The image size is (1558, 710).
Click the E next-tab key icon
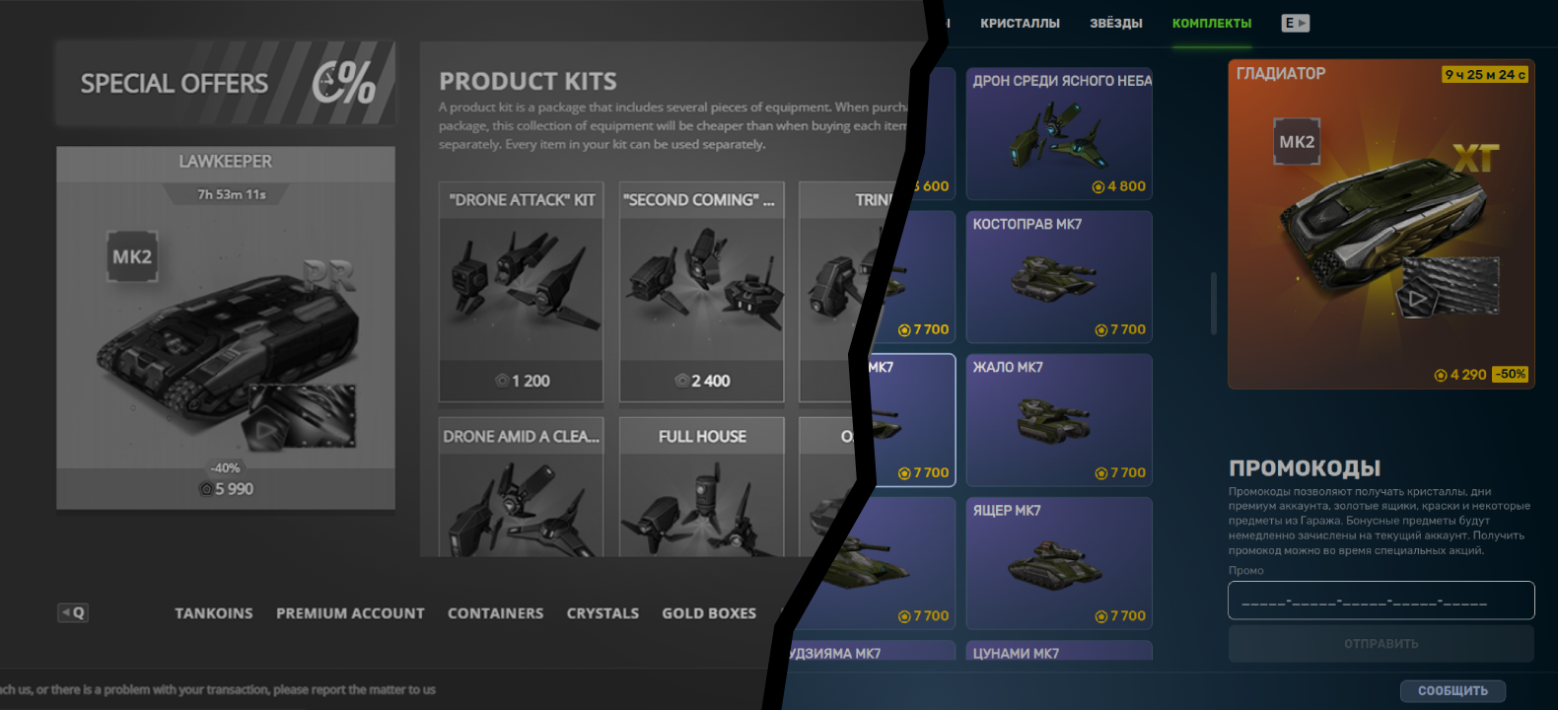pos(1295,23)
